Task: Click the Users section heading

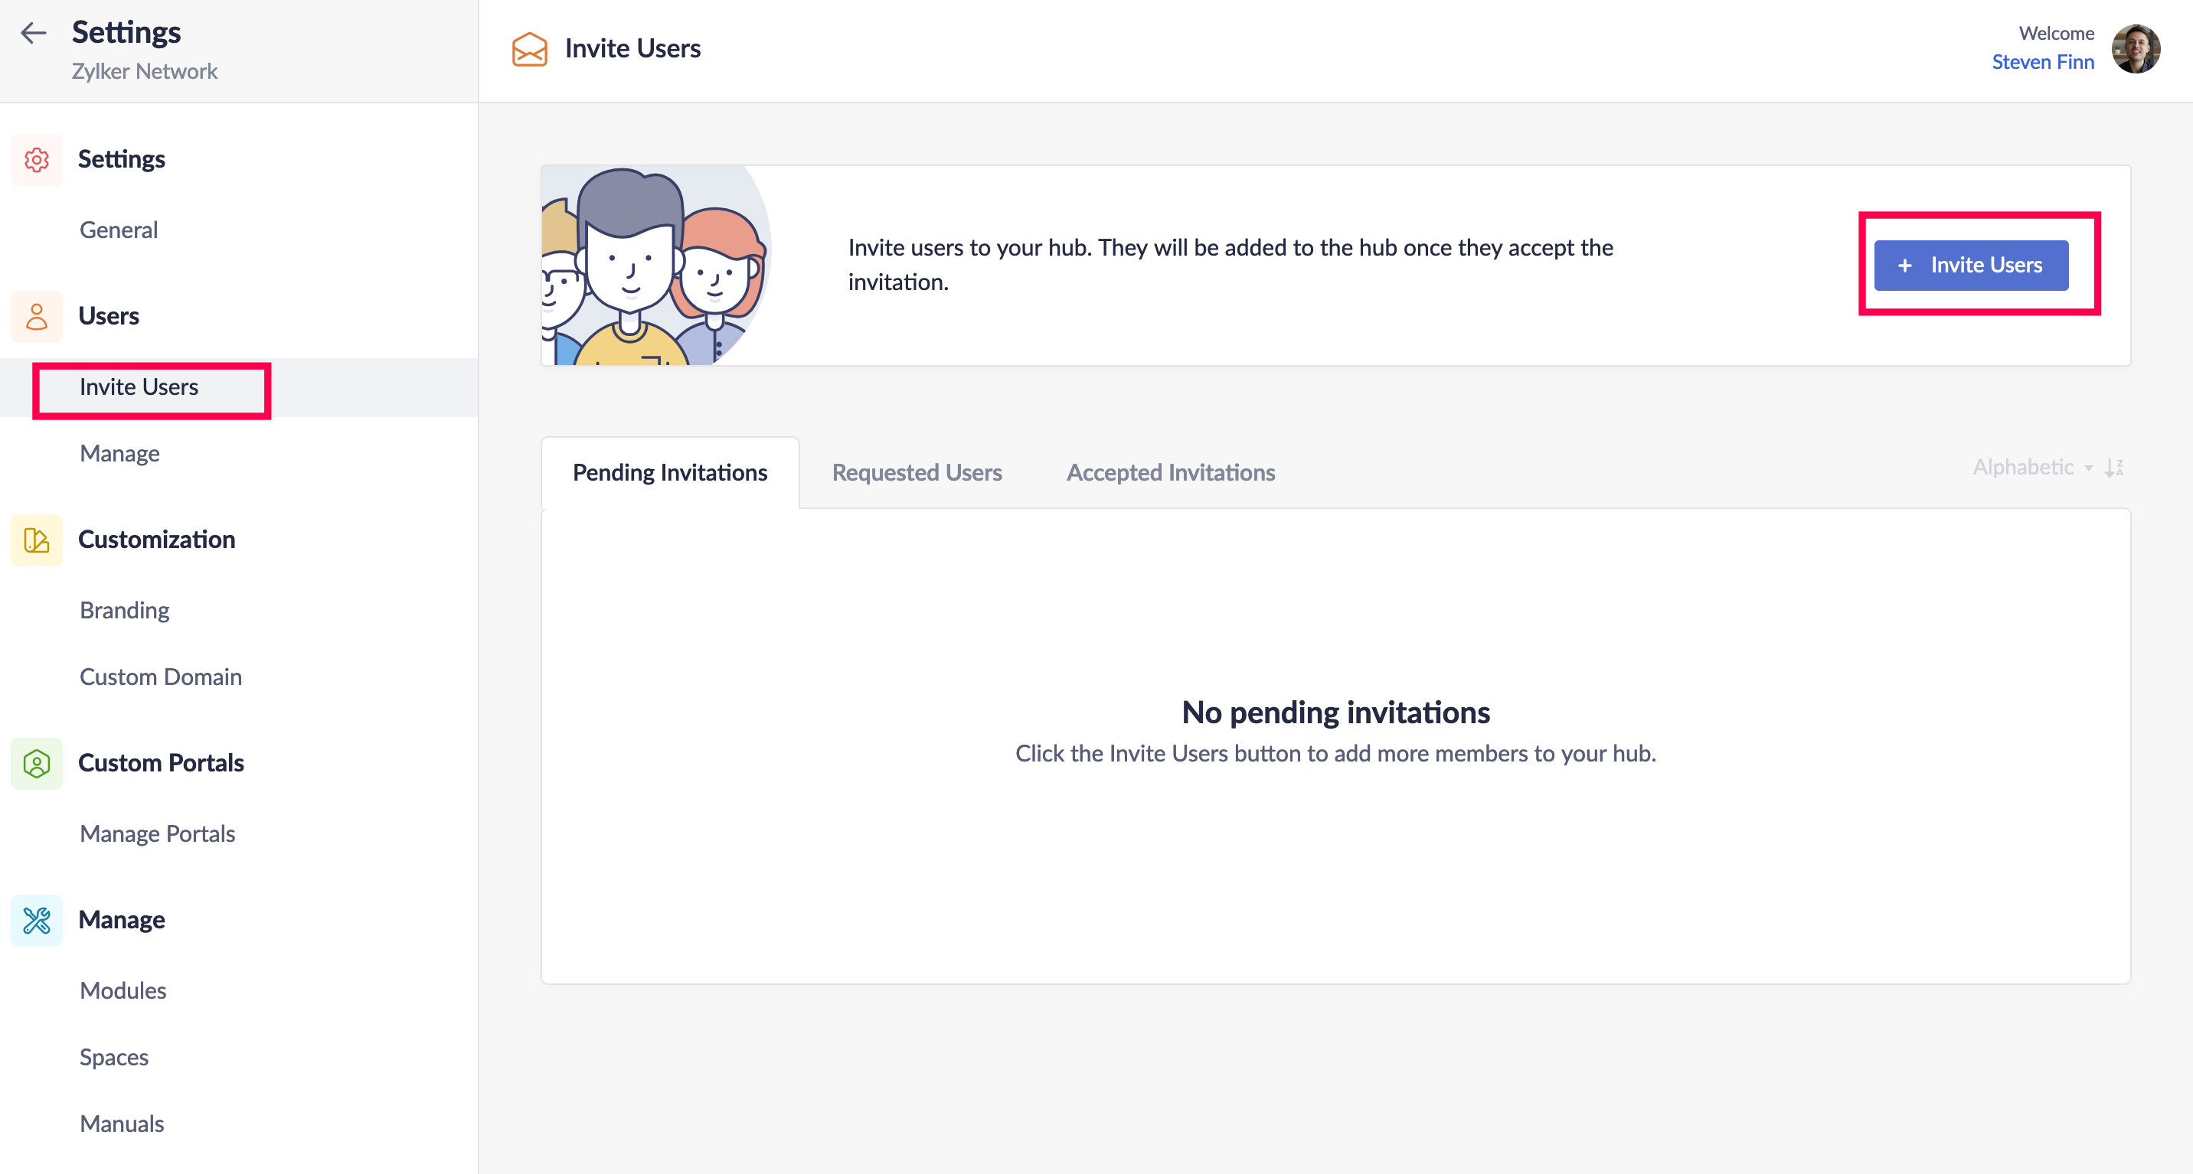Action: click(108, 317)
